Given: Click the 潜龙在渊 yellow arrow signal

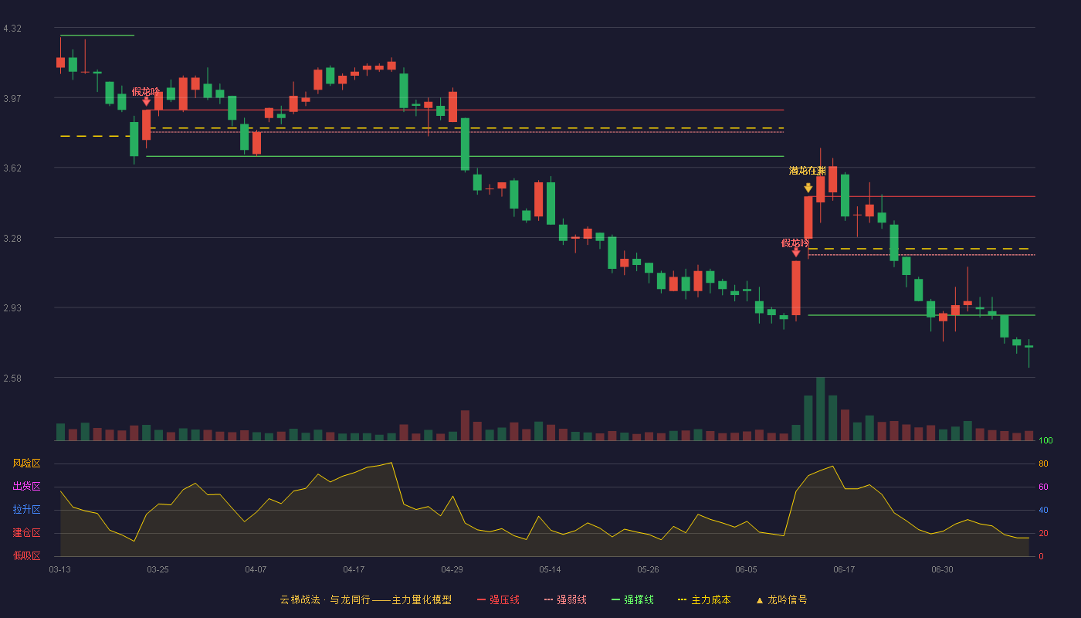Looking at the screenshot, I should point(808,188).
